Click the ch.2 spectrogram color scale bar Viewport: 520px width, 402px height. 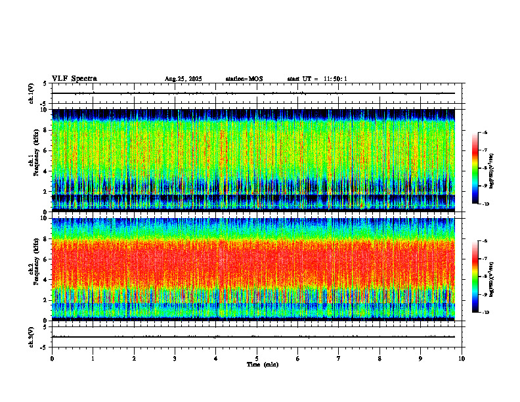[x=475, y=277]
